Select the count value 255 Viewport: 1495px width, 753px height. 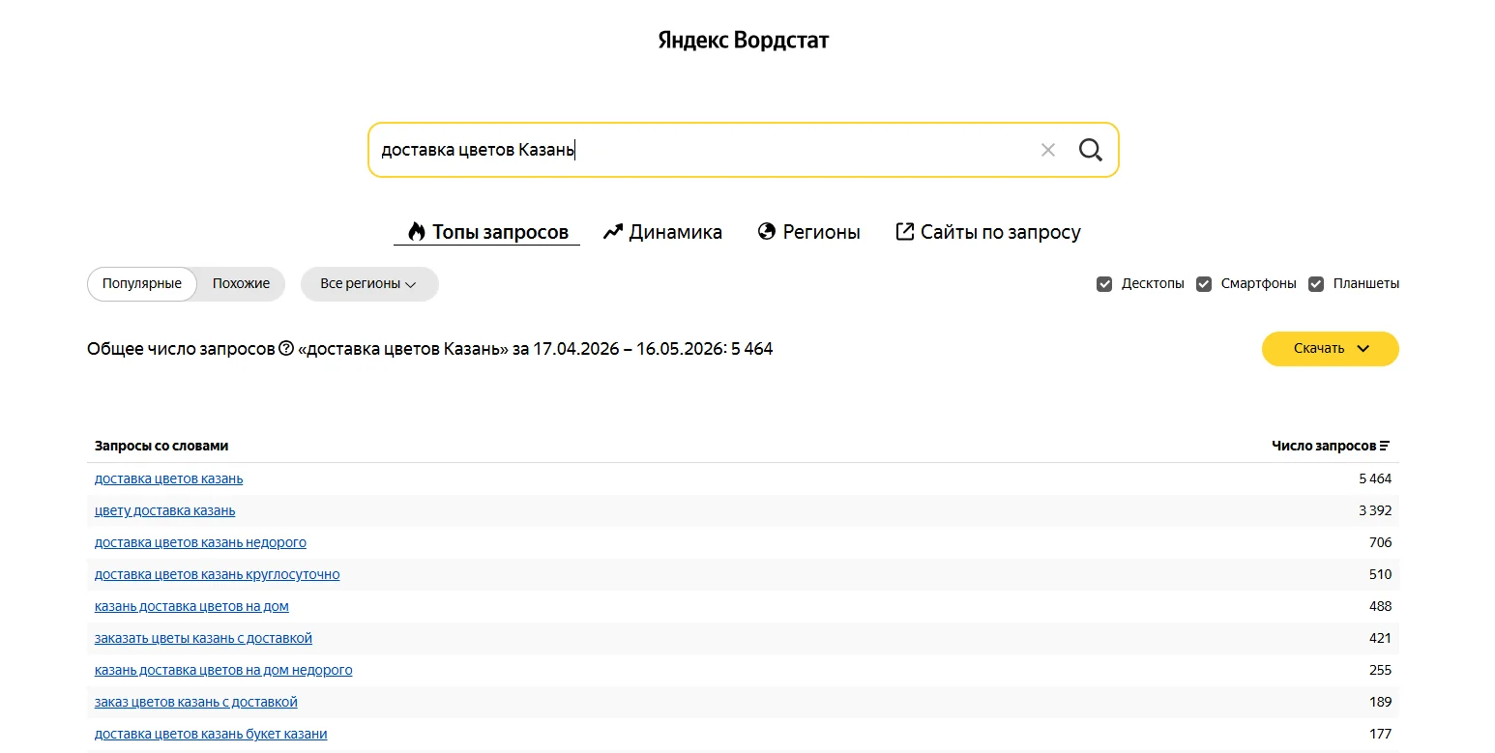1381,670
